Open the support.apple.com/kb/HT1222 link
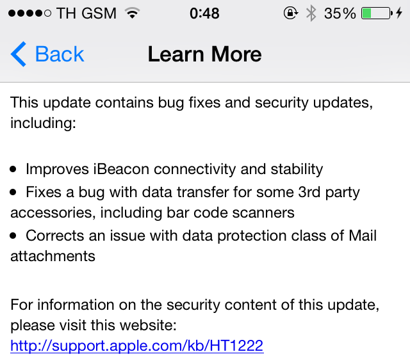 (x=136, y=346)
